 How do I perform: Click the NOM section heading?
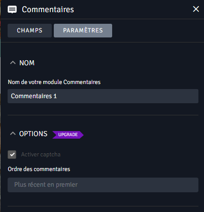27,63
